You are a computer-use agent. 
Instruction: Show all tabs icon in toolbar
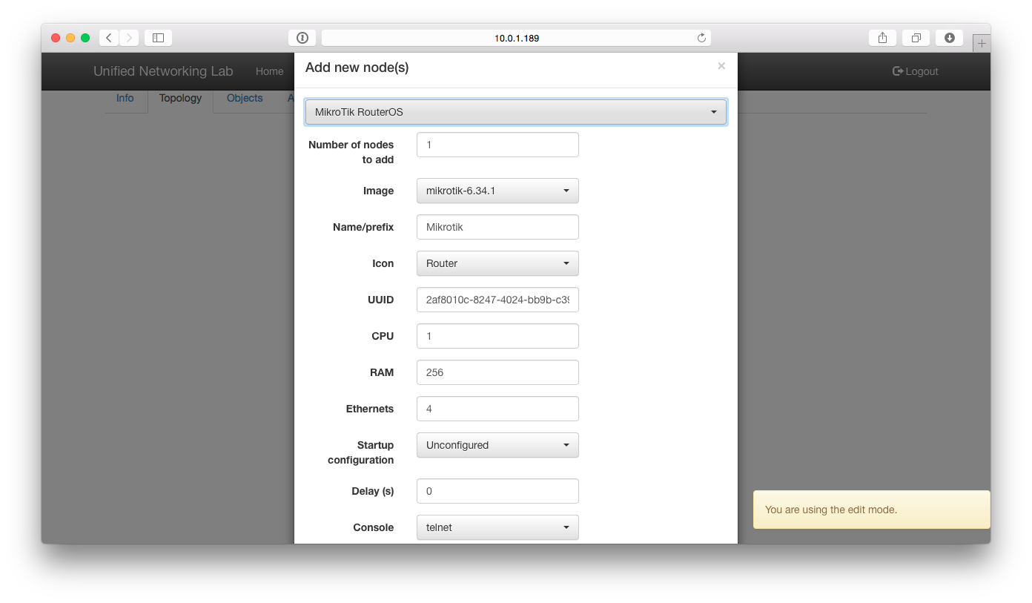tap(916, 38)
